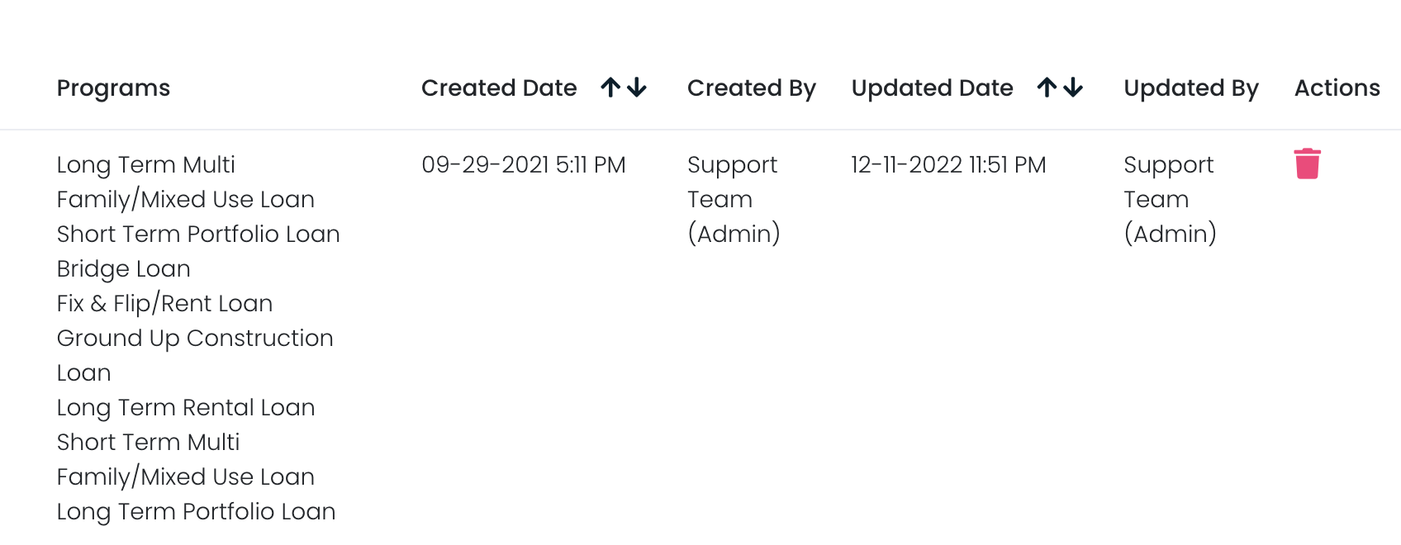This screenshot has height=545, width=1401.
Task: Click Support Team (Admin) under Created By
Action: [734, 199]
